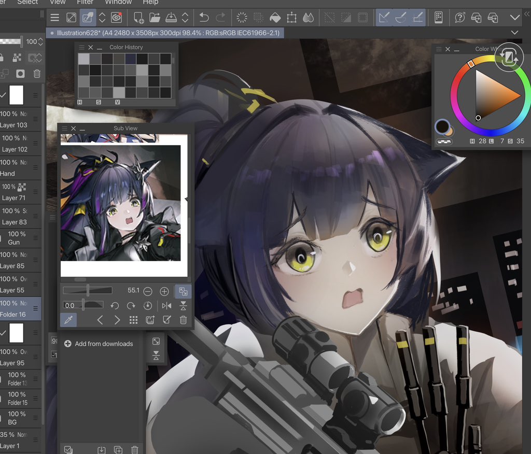This screenshot has width=531, height=454.
Task: Toggle eyedropper switching in Sub View
Action: [68, 320]
